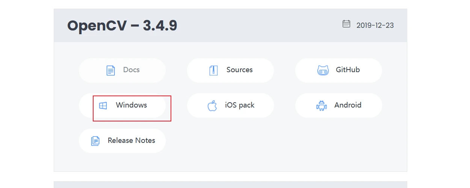Viewport: 470px width, 188px height.
Task: Click the Android robot icon
Action: coord(322,106)
